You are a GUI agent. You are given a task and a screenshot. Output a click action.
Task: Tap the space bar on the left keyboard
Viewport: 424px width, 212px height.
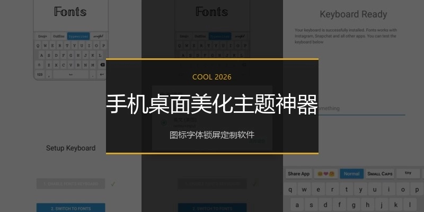(x=71, y=74)
